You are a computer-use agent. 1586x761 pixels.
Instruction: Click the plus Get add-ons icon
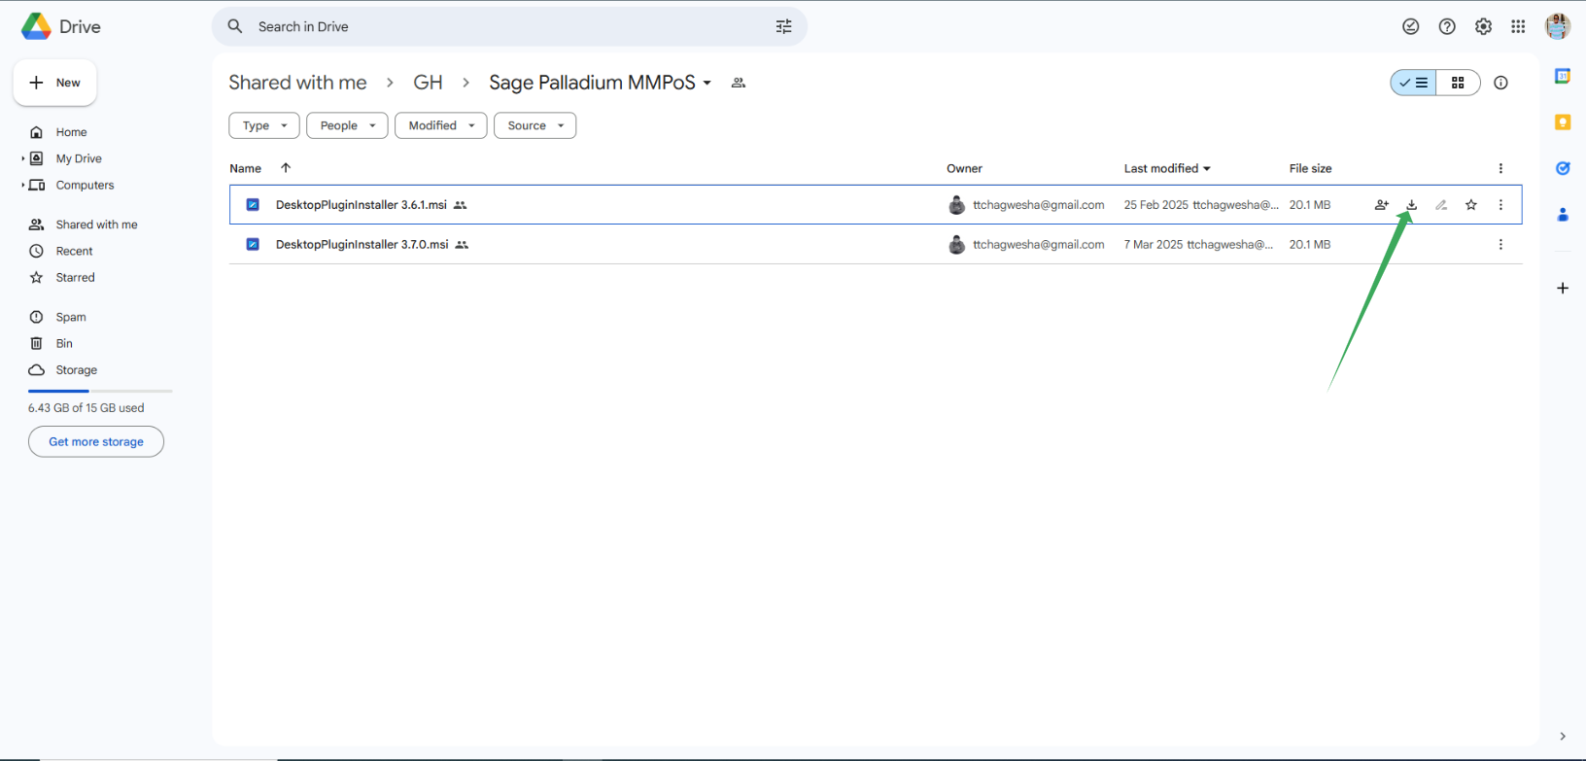pos(1563,288)
